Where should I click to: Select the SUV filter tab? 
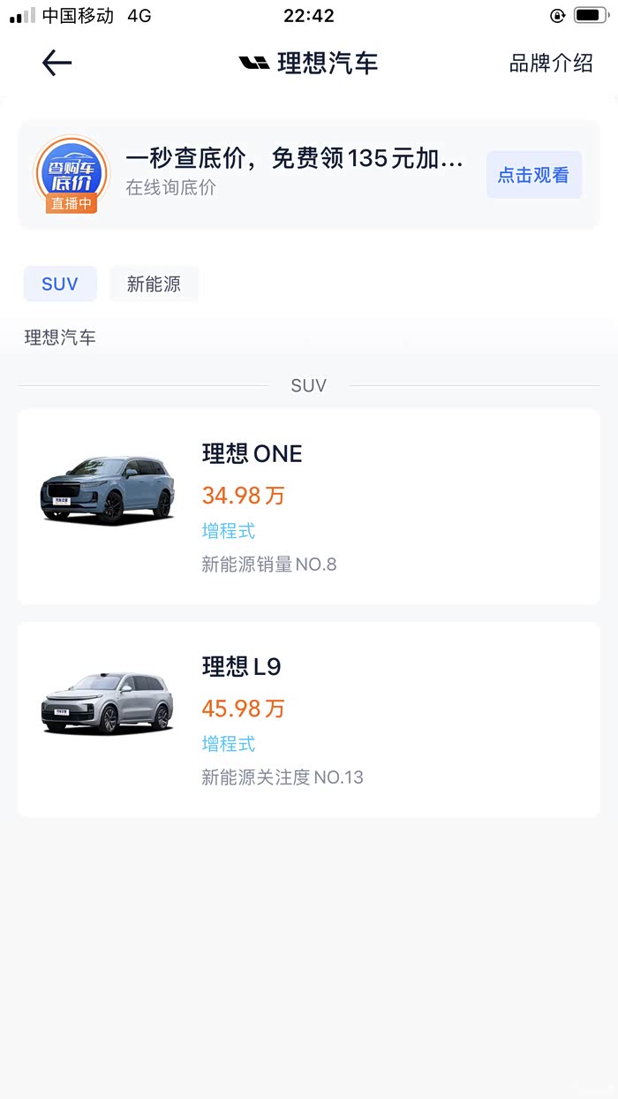point(60,284)
